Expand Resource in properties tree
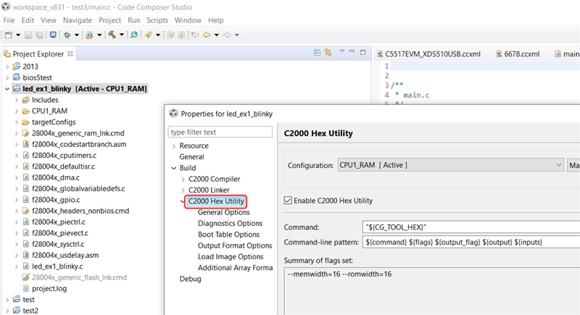Viewport: 580px width, 315px height. pyautogui.click(x=173, y=146)
